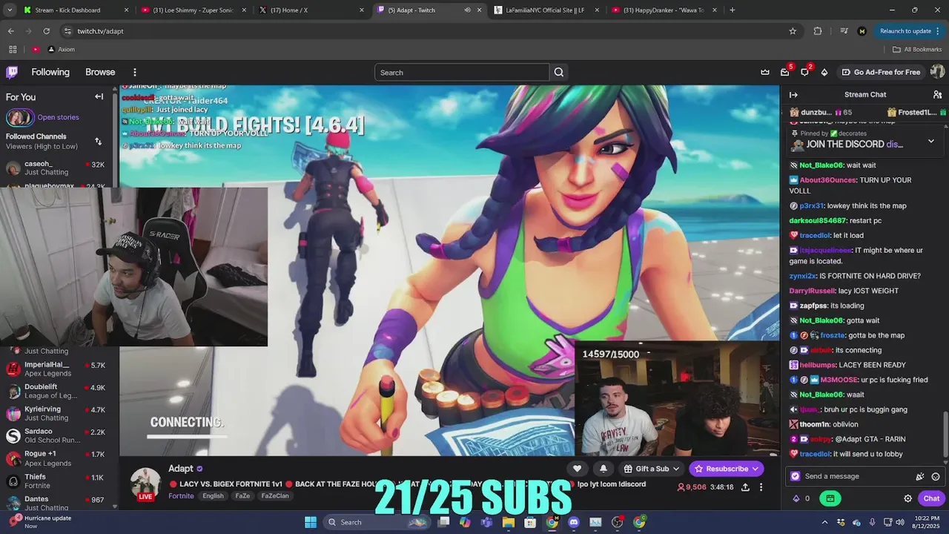Image resolution: width=949 pixels, height=534 pixels.
Task: Collapse the stream chat panel
Action: pos(793,95)
